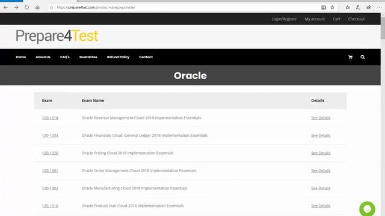
Task: Go back with the browser back arrow
Action: click(x=5, y=7)
